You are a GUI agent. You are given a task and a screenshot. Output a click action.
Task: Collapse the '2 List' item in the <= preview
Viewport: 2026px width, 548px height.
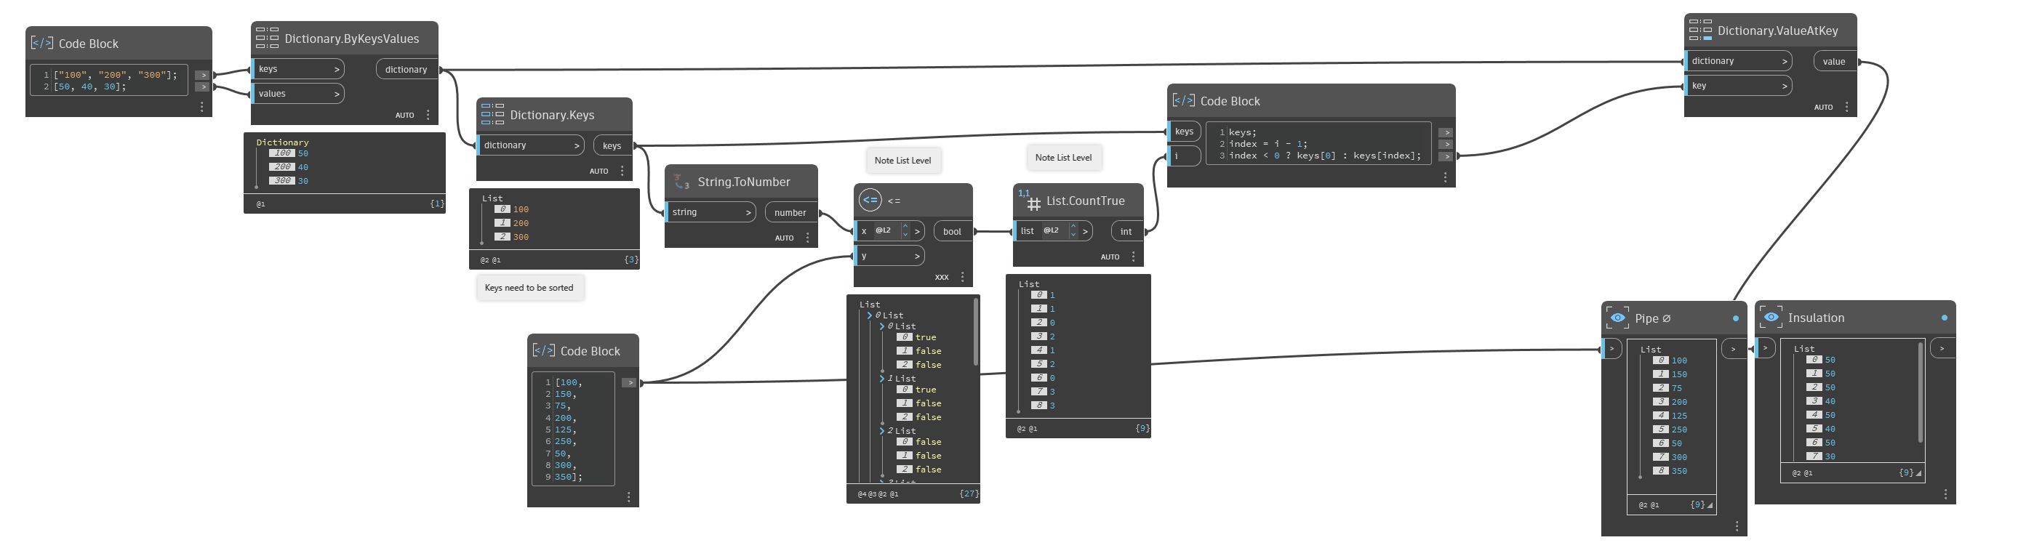pos(881,431)
